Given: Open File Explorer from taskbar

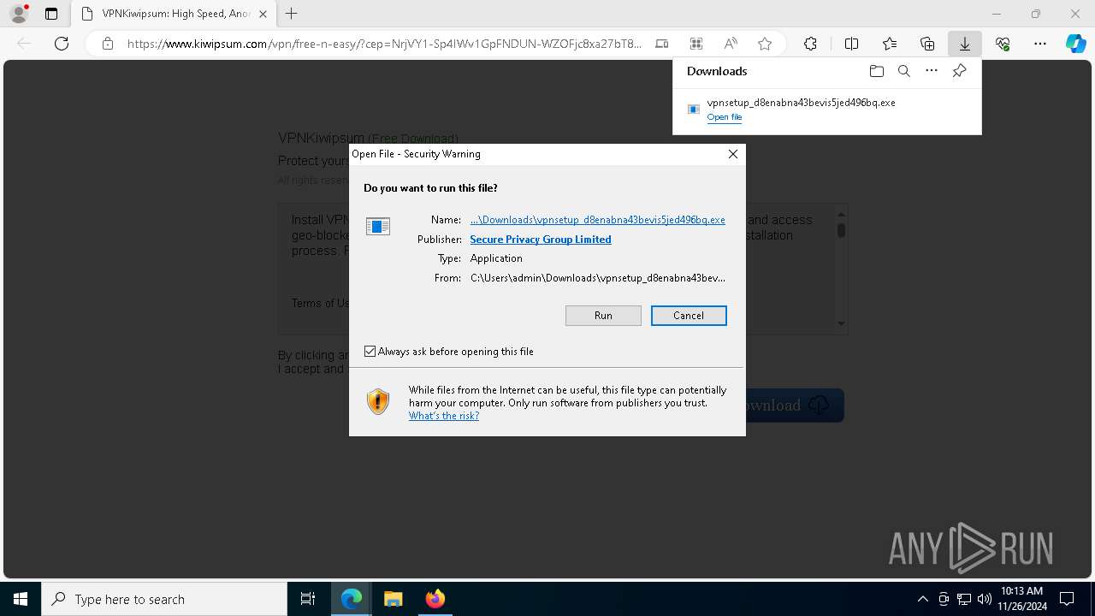Looking at the screenshot, I should click(393, 599).
